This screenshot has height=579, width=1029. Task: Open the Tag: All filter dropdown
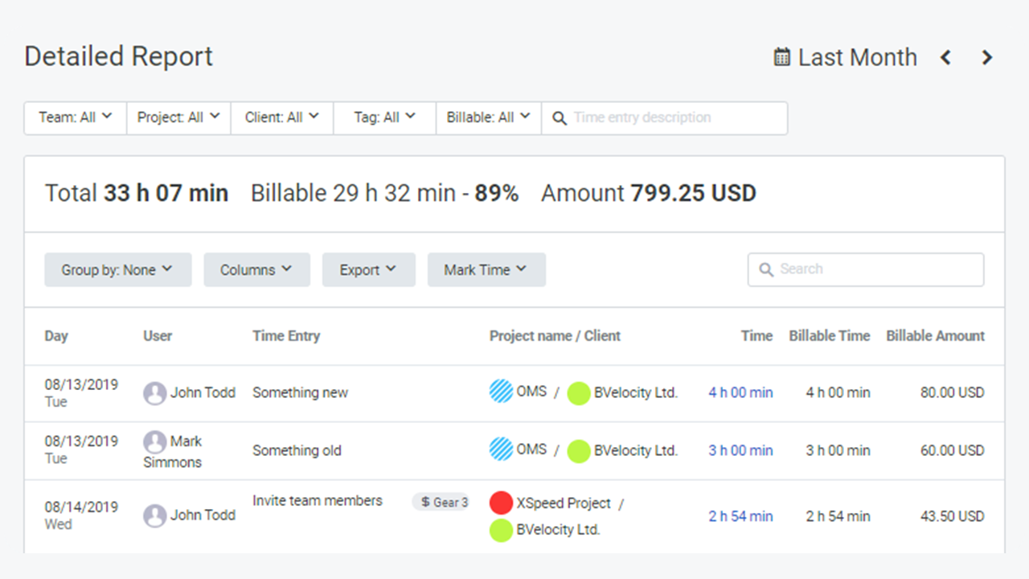384,117
